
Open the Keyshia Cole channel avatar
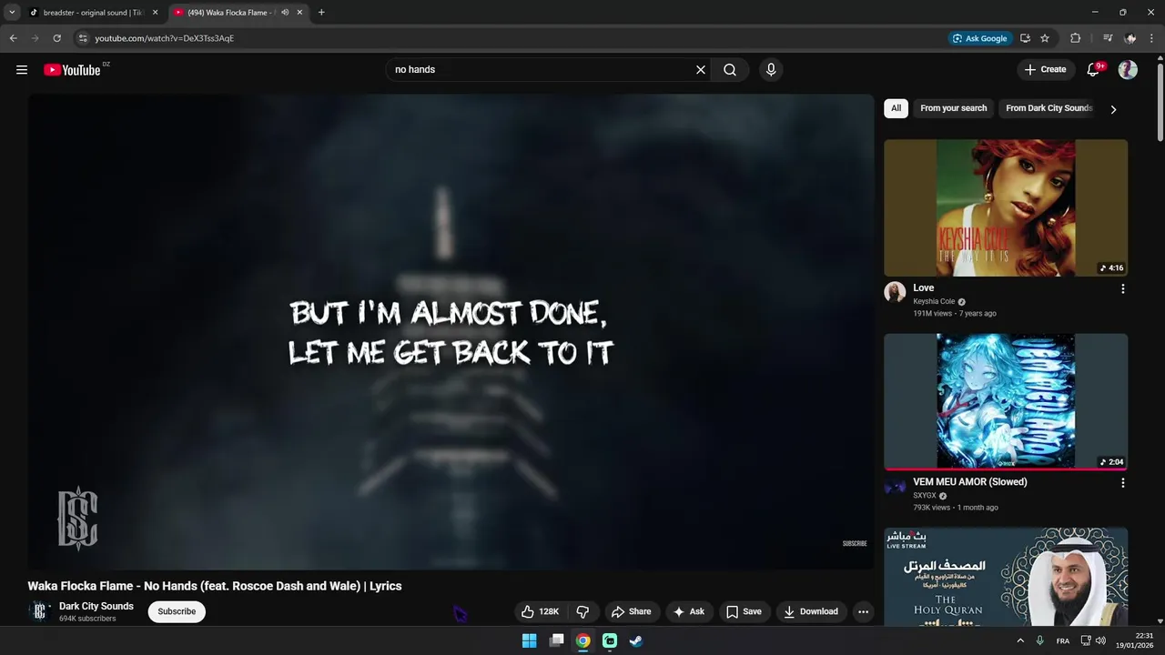(895, 291)
